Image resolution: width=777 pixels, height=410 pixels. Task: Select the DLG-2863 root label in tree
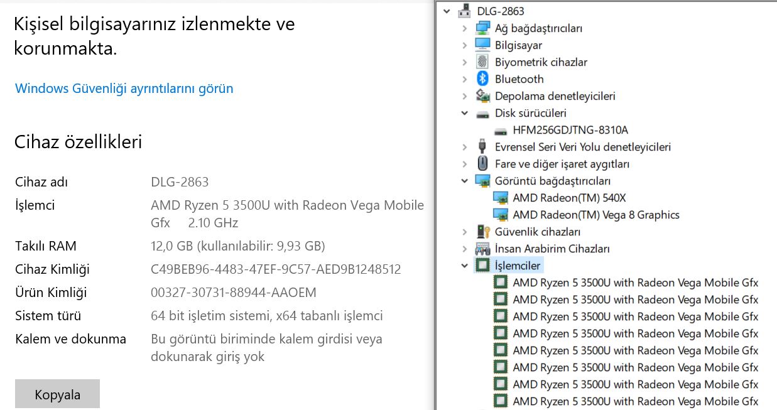click(501, 11)
